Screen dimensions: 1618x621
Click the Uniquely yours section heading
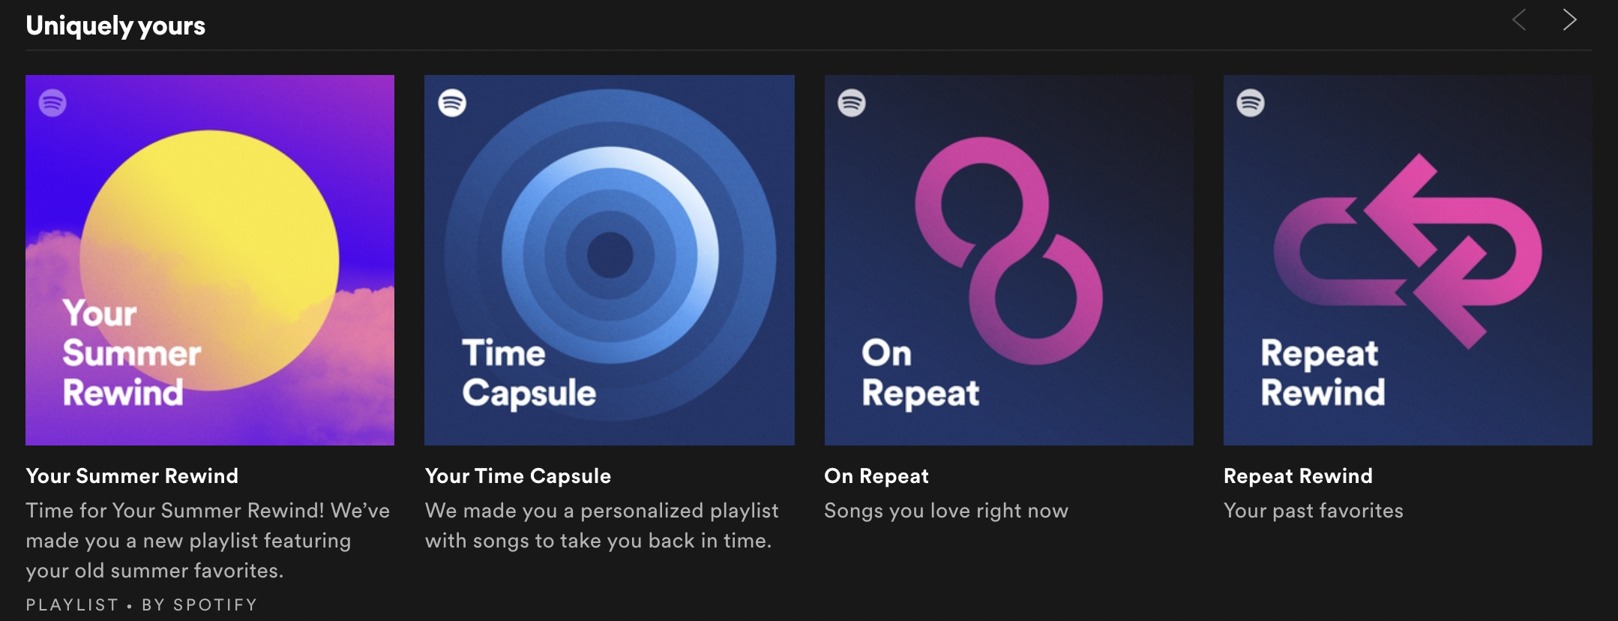point(115,25)
